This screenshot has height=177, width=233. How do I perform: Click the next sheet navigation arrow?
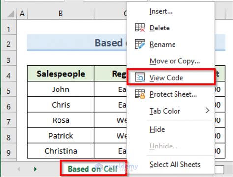point(35,169)
